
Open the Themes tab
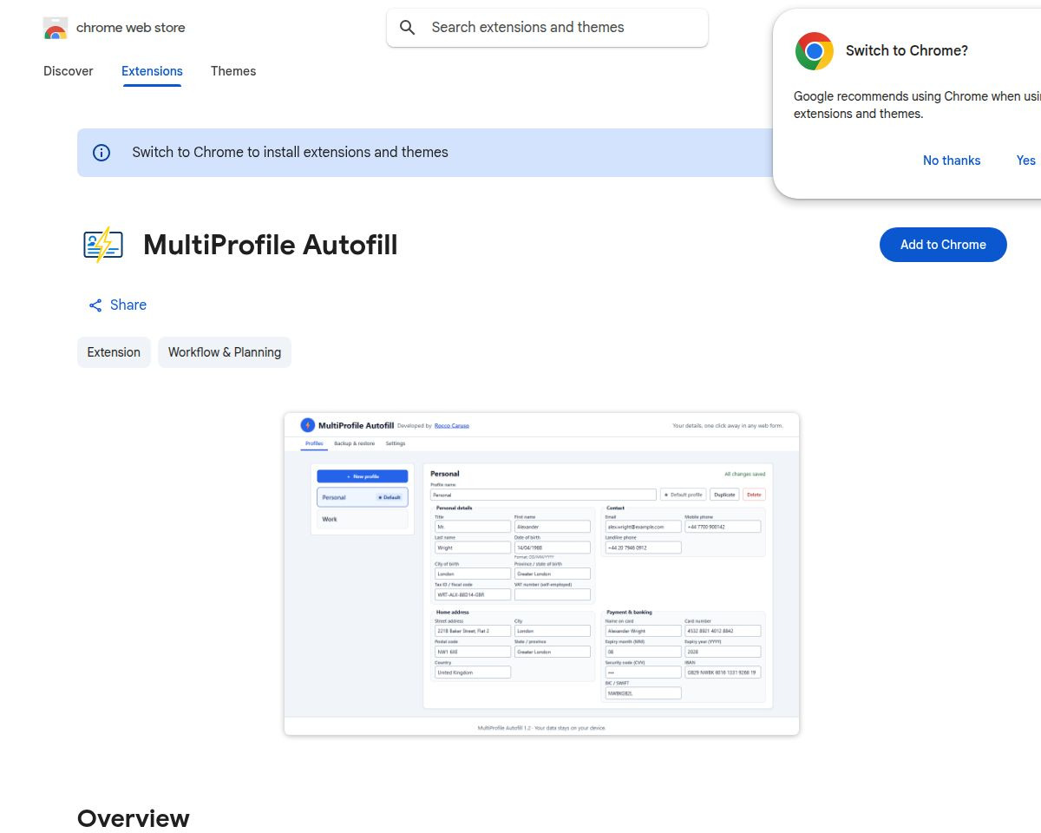(233, 71)
